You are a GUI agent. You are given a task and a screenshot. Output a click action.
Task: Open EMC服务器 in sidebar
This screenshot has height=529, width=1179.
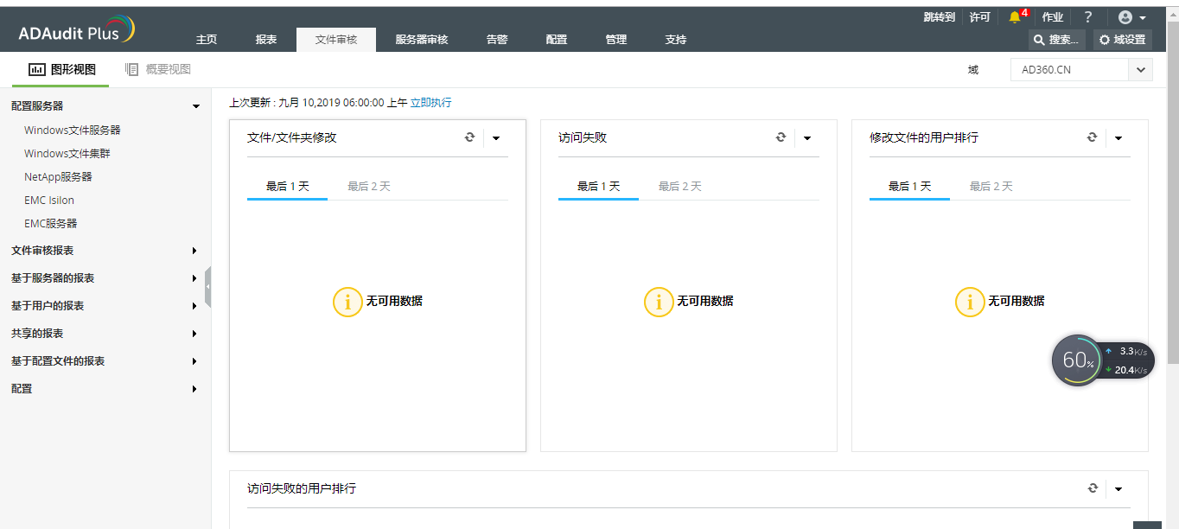[x=51, y=224]
